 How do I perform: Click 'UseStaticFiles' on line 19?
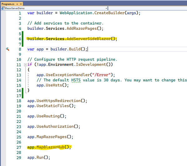[x=53, y=106]
